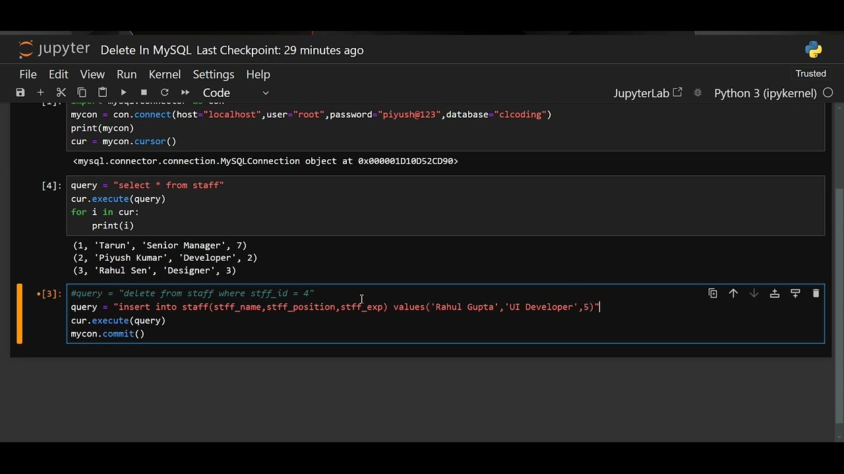This screenshot has height=474, width=844.
Task: Delete the active cell with the trash icon
Action: pos(816,294)
